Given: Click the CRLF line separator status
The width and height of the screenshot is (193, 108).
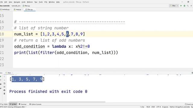Looking at the screenshot, I should point(153,107).
